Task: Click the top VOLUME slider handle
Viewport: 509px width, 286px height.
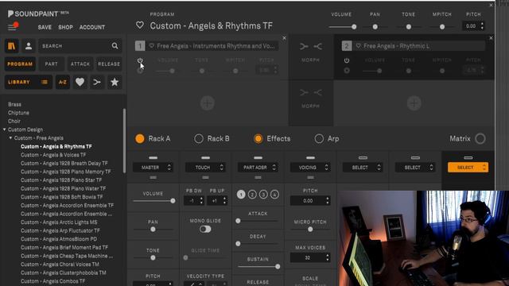Action: pos(354,27)
